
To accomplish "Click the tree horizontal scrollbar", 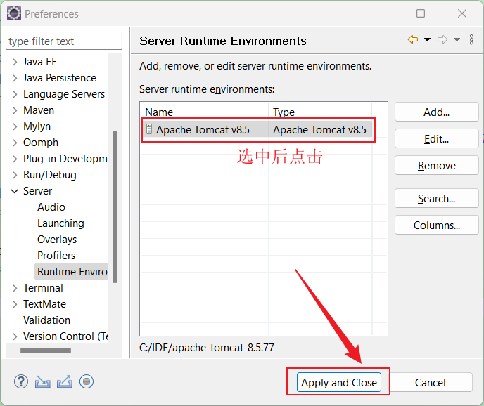I will (x=46, y=351).
